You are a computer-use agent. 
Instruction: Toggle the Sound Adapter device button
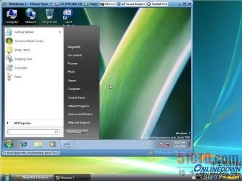point(134,4)
